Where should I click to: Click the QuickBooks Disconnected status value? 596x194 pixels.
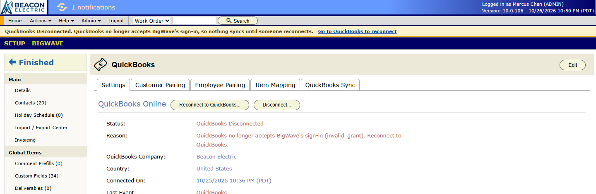230,123
